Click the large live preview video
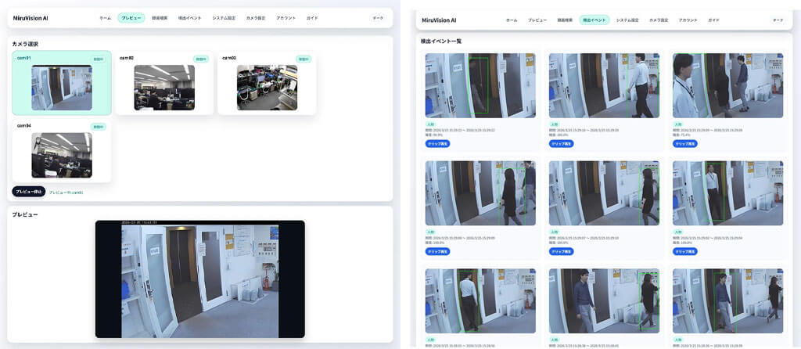 coord(199,279)
